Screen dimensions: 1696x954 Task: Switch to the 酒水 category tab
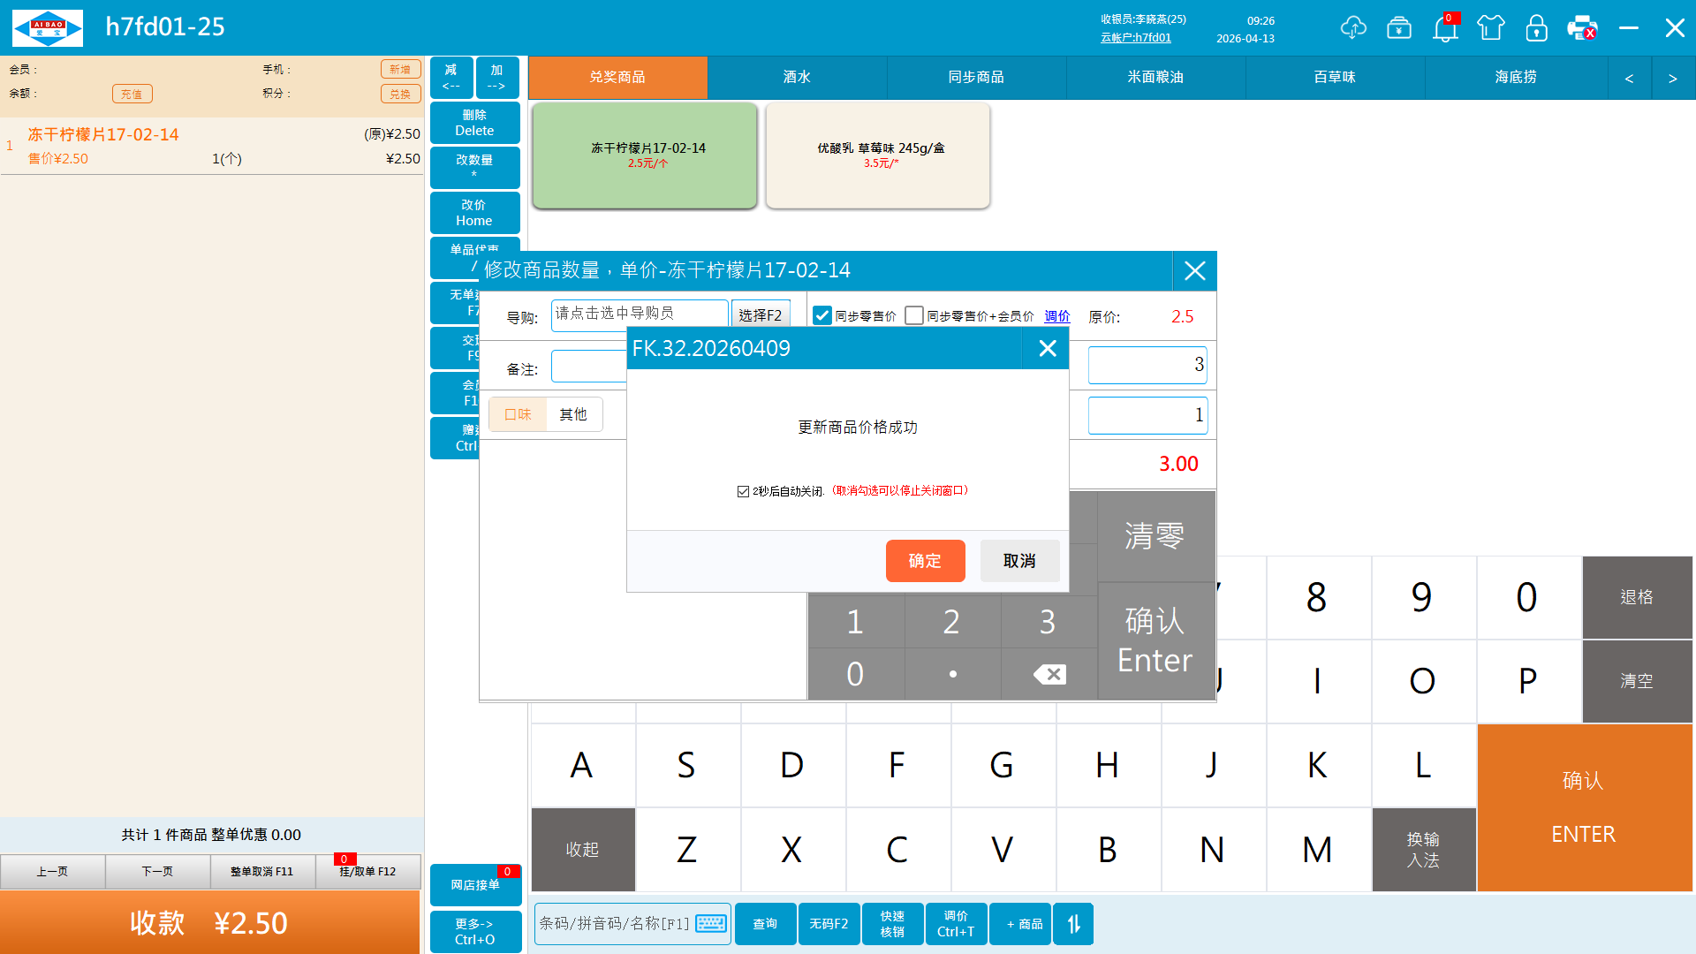pyautogui.click(x=797, y=78)
